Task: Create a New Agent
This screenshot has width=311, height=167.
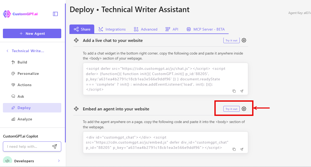Action: pyautogui.click(x=32, y=33)
